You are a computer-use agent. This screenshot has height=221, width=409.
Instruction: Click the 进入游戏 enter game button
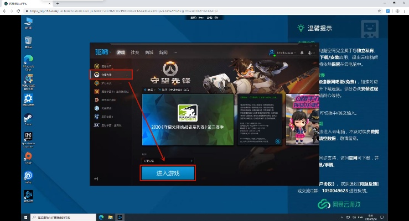point(168,173)
